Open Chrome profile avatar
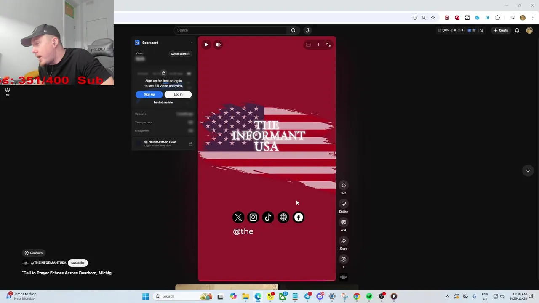The height and width of the screenshot is (303, 539). tap(523, 18)
